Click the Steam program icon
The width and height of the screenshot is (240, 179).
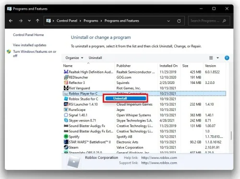tap(66, 147)
